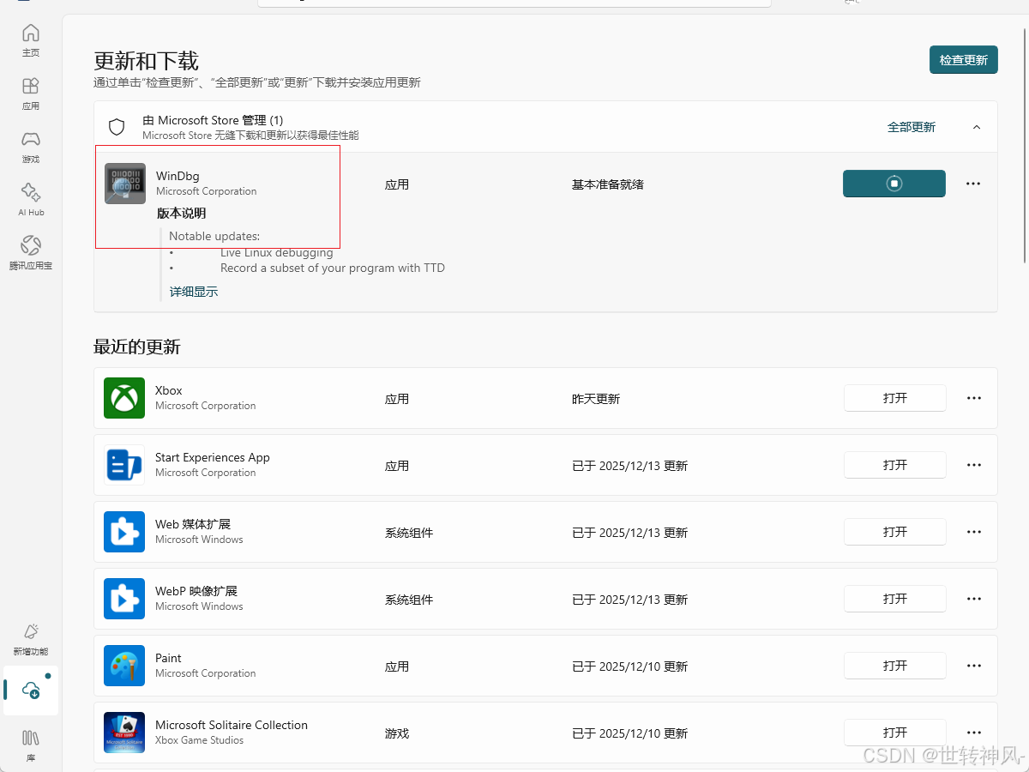The image size is (1029, 772).
Task: Click 打开 for Microsoft Solitaire Collection
Action: tap(895, 733)
